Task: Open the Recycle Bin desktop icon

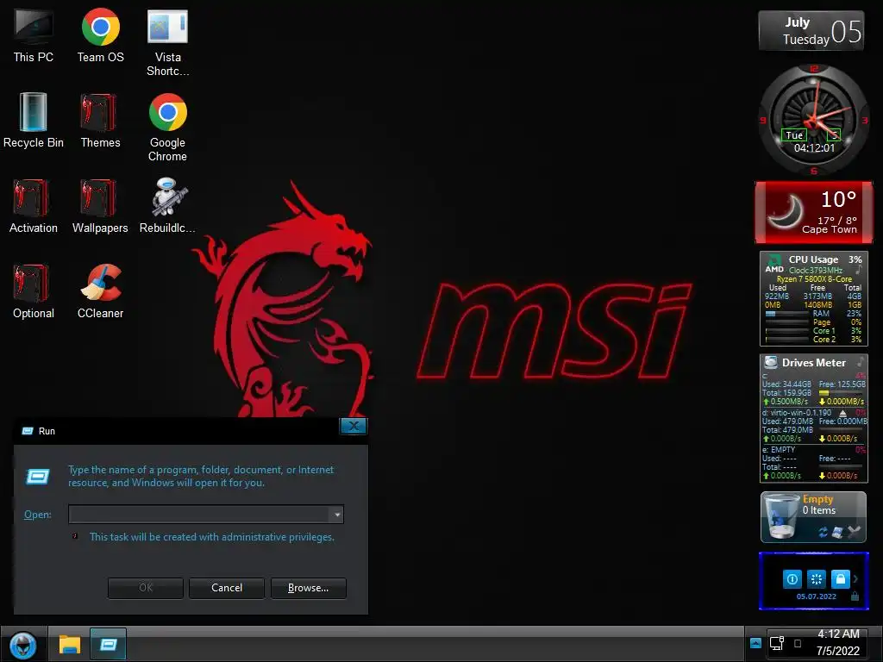Action: click(34, 121)
